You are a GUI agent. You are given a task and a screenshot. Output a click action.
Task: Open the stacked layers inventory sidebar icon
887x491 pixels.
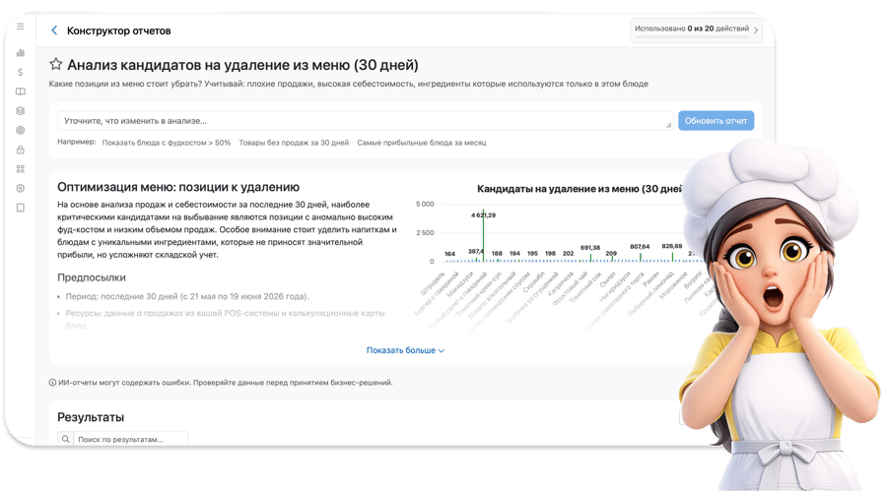[21, 111]
